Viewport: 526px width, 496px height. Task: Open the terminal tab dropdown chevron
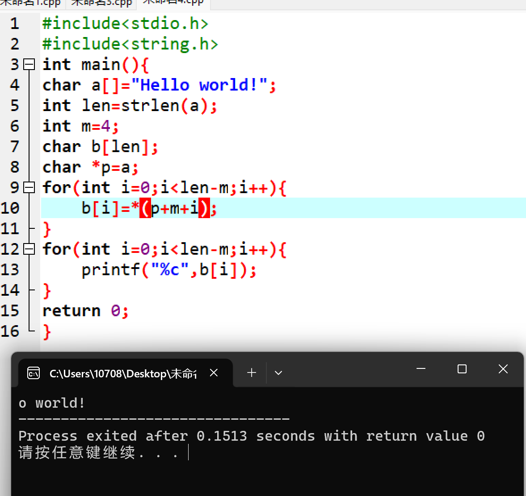[x=278, y=372]
